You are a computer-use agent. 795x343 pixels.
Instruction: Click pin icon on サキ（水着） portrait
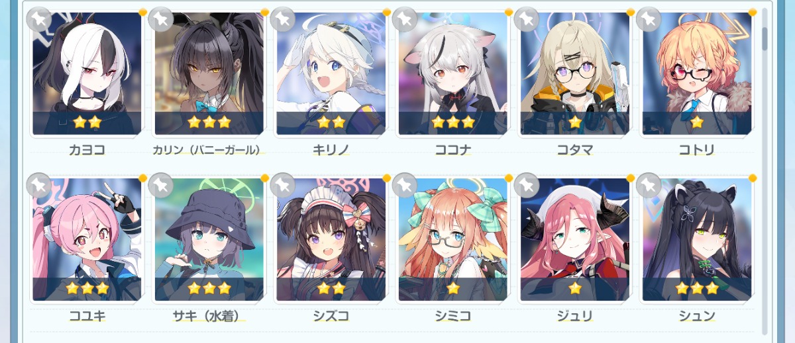(x=161, y=186)
